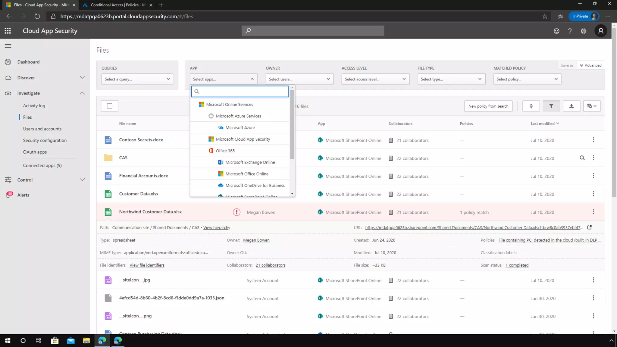Open the app launcher waffle icon
Viewport: 617px width, 347px height.
pos(8,31)
